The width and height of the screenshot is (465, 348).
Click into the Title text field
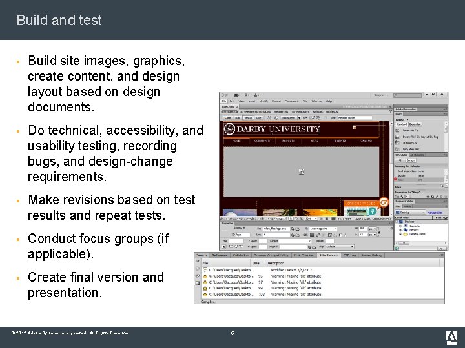click(355, 118)
